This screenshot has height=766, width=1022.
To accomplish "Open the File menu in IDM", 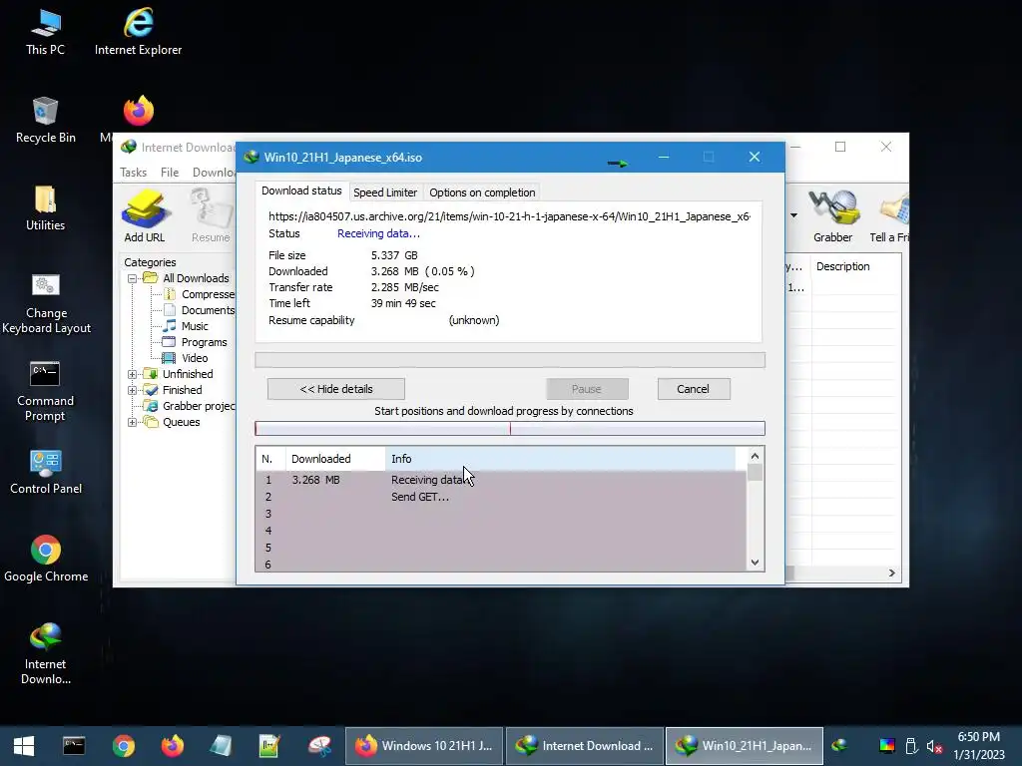I will pos(170,172).
